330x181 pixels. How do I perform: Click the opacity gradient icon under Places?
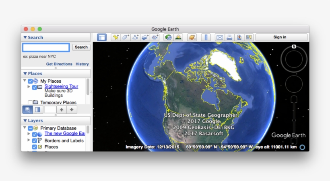click(38, 110)
